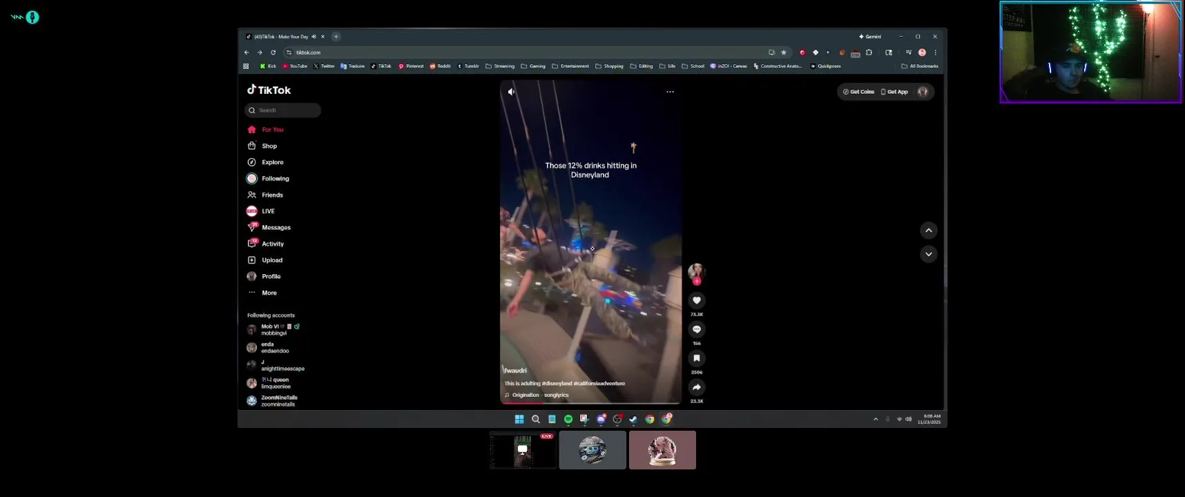Close the TikTok browser tab
The image size is (1185, 497).
click(322, 37)
